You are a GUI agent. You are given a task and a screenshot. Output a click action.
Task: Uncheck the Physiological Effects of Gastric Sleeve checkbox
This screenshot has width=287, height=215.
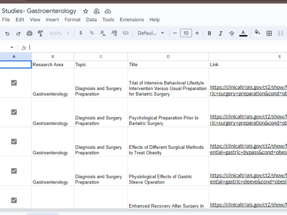[x=14, y=171]
